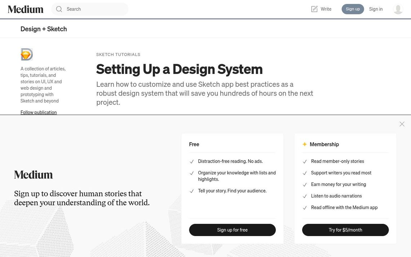This screenshot has width=411, height=257.
Task: Open the Design + Sketch publication title
Action: 44,29
